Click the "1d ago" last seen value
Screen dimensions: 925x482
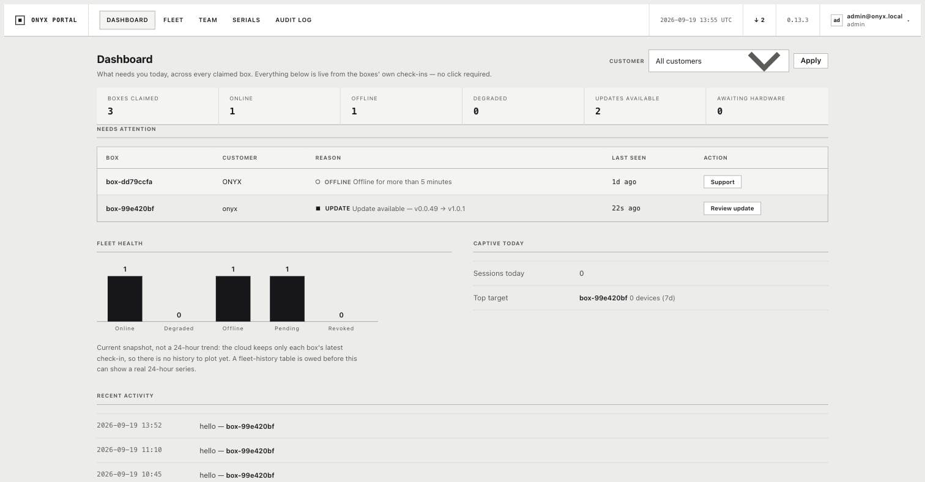[624, 182]
